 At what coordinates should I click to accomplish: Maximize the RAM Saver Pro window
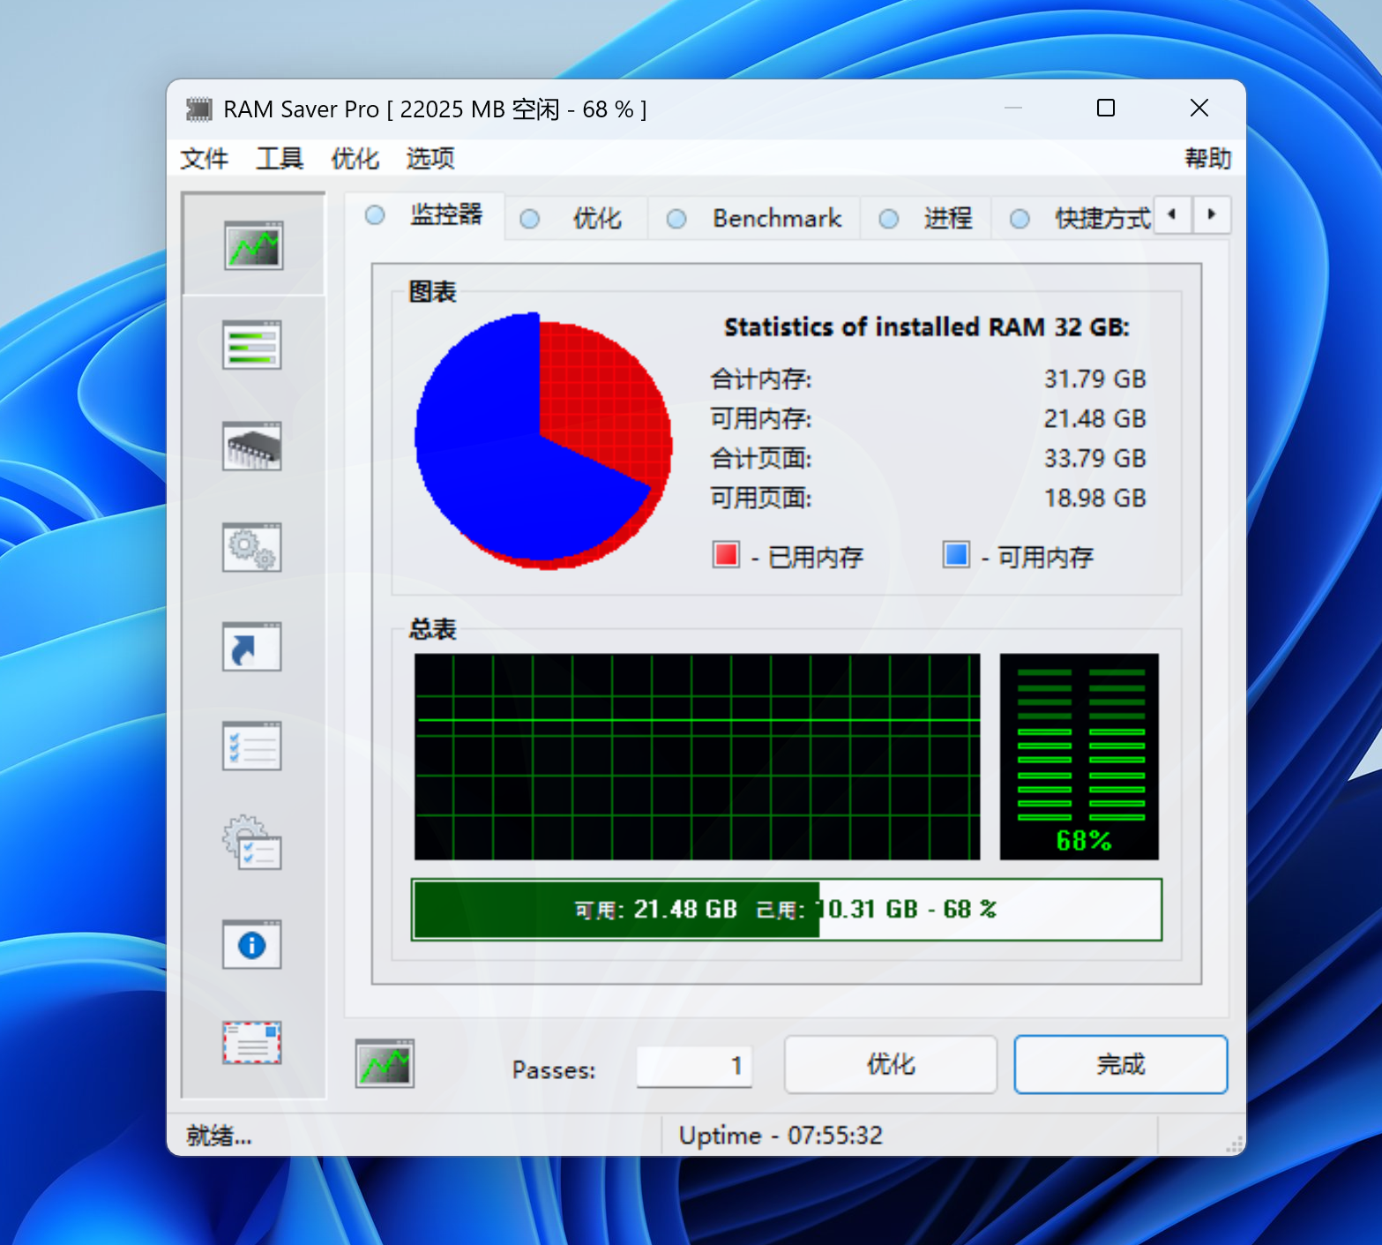(1106, 109)
